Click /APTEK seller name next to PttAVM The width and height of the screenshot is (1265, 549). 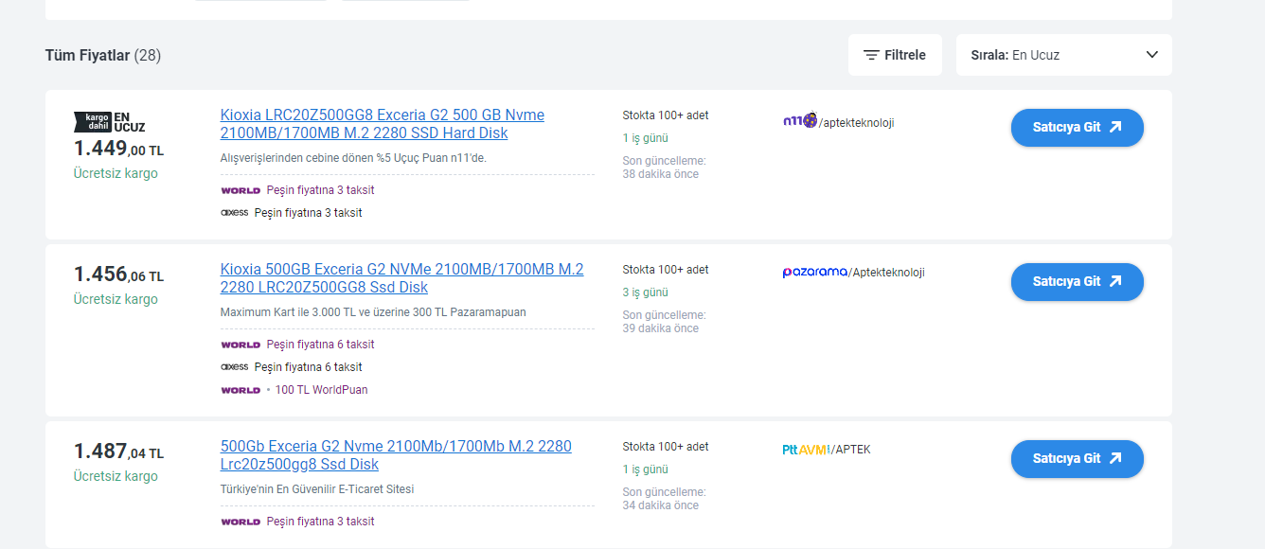850,450
